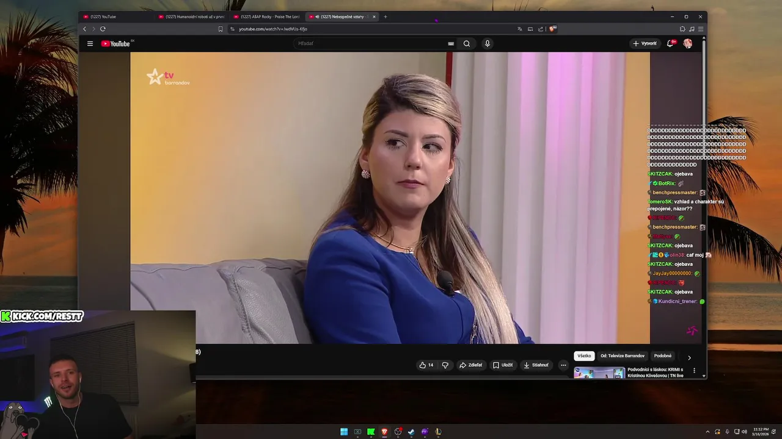Dislike the video with thumbs down
The width and height of the screenshot is (782, 439).
pyautogui.click(x=445, y=365)
